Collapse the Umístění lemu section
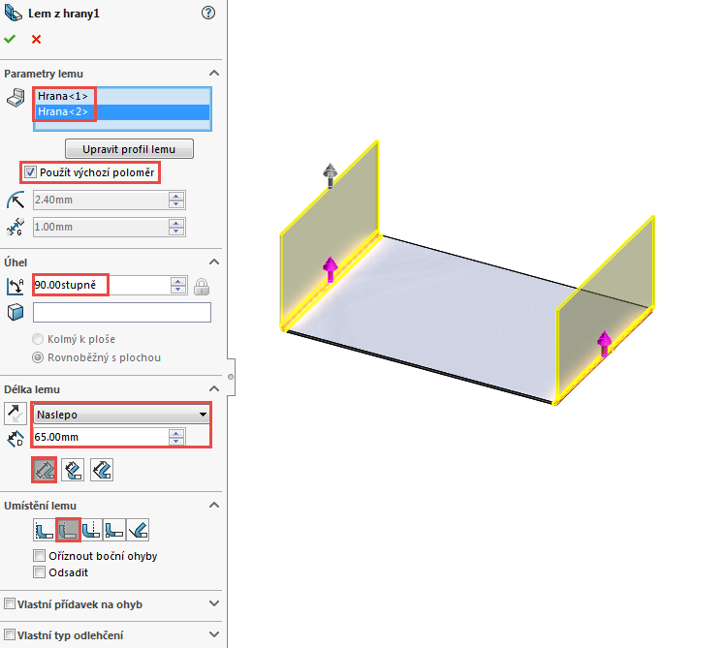Viewport: 727px width, 648px height. [x=214, y=506]
